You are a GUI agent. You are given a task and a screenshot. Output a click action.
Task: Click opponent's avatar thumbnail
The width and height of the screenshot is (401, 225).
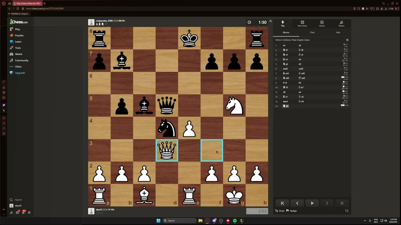(x=91, y=22)
